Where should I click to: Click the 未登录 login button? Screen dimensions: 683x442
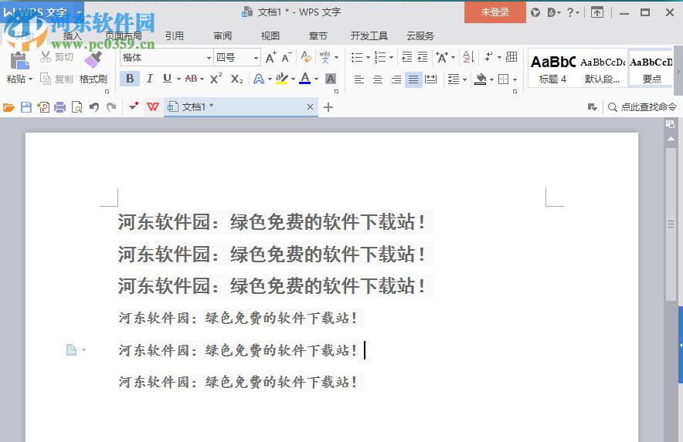494,12
